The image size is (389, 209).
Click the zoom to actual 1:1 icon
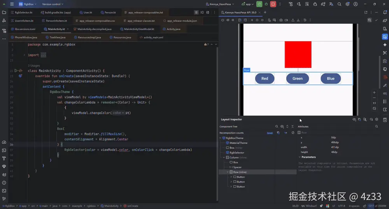(374, 103)
